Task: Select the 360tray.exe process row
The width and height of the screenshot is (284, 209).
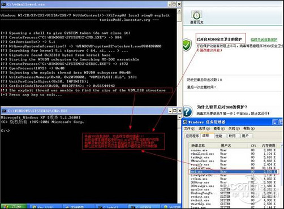Action: point(233,182)
